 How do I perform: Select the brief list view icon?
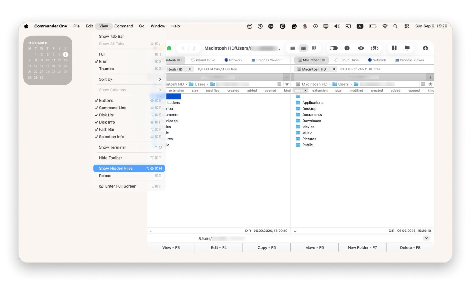point(303,48)
